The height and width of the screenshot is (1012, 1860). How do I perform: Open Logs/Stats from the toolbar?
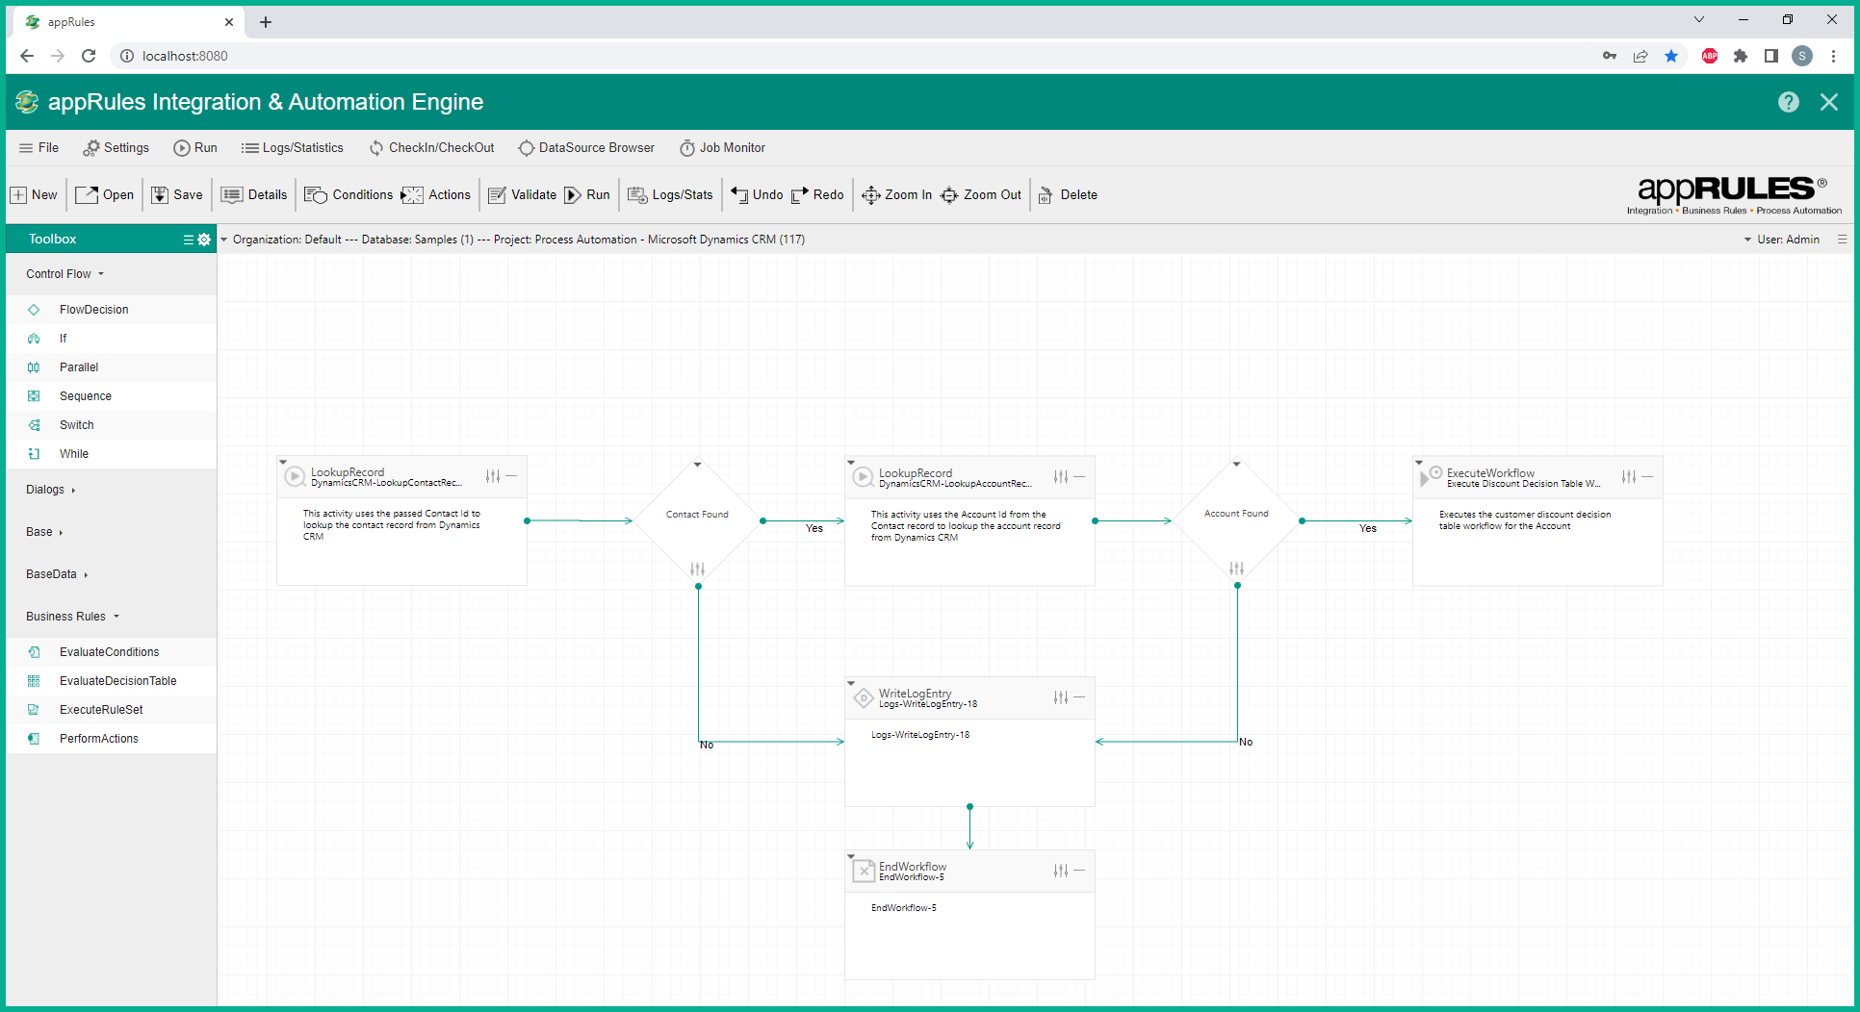671,194
